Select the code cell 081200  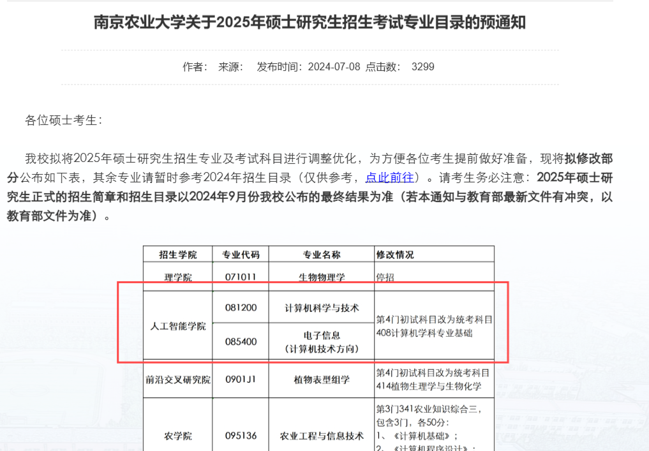(241, 308)
